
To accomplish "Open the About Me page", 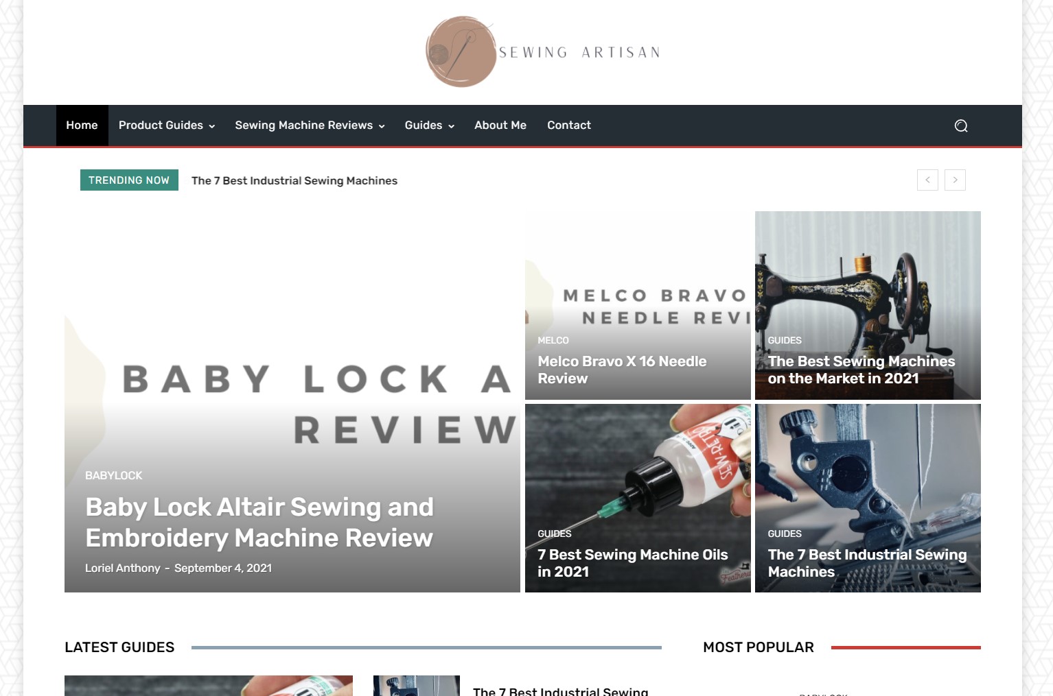I will click(x=500, y=125).
